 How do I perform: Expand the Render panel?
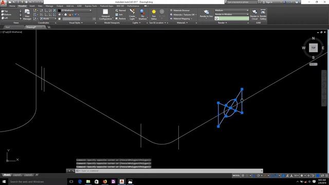[223, 23]
